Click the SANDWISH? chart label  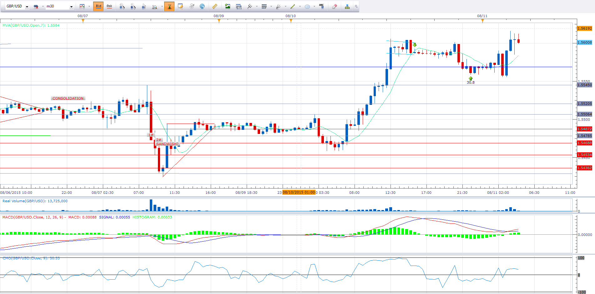pyautogui.click(x=167, y=144)
